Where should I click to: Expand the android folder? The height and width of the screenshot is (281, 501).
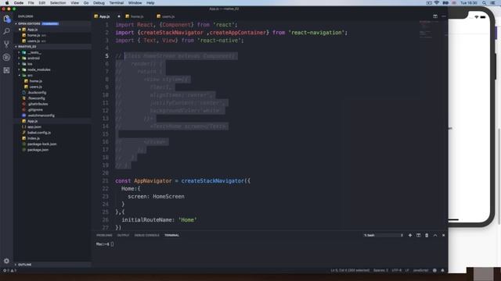tap(33, 59)
